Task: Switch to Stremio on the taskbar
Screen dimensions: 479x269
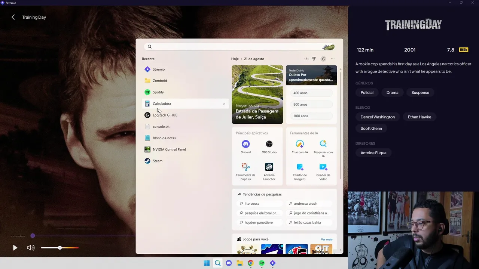Action: coord(272,263)
